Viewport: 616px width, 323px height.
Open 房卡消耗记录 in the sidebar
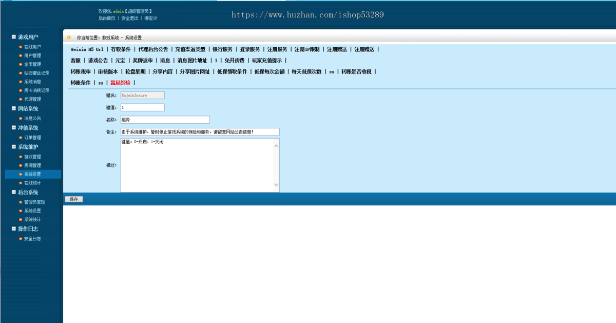click(36, 90)
